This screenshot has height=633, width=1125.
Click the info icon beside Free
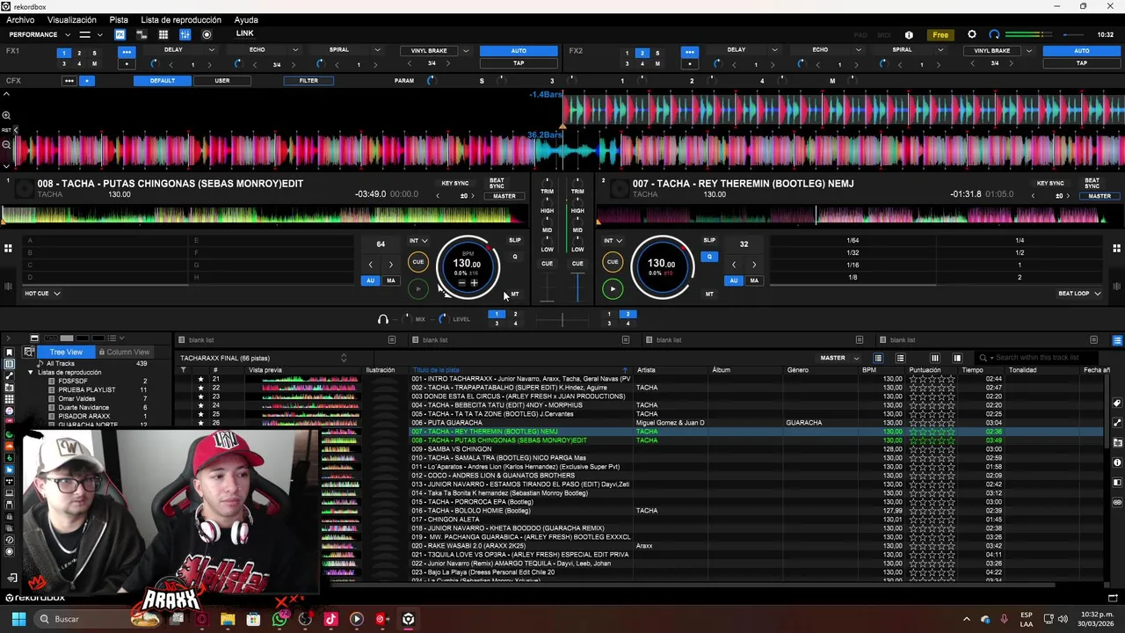(x=909, y=35)
